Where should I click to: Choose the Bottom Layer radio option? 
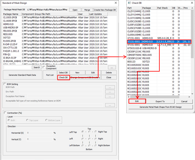[x=47, y=120]
